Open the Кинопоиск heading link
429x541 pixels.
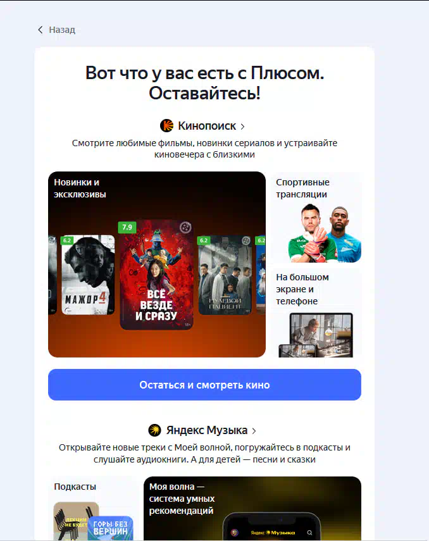tap(207, 126)
